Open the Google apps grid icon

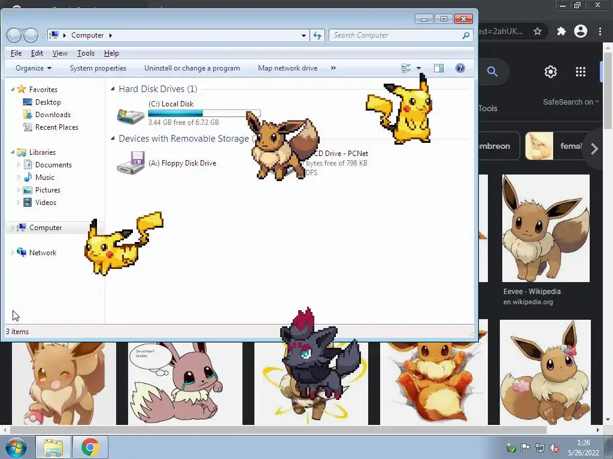coord(581,72)
